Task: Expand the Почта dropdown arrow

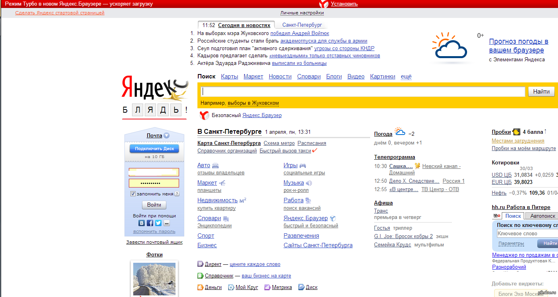Action: 166,135
